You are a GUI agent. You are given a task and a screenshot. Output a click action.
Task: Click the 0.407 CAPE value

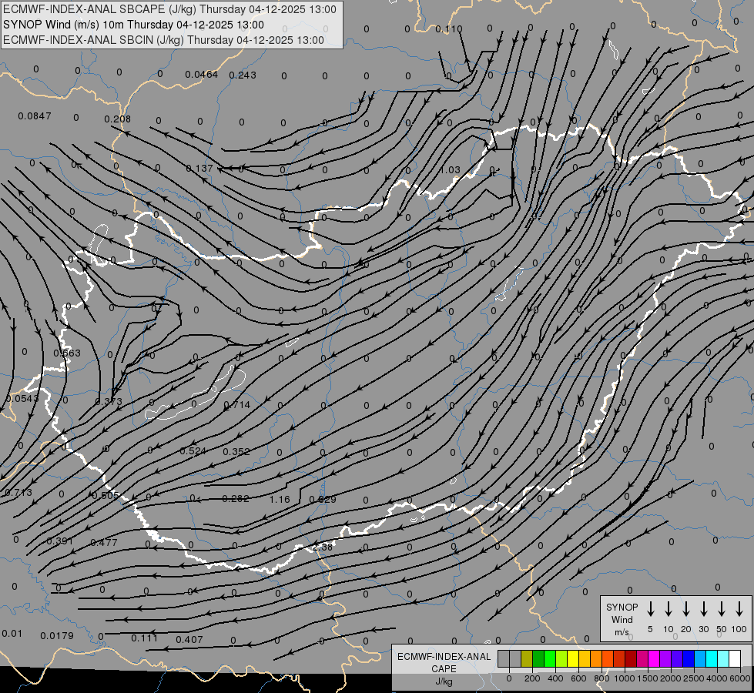pos(189,640)
